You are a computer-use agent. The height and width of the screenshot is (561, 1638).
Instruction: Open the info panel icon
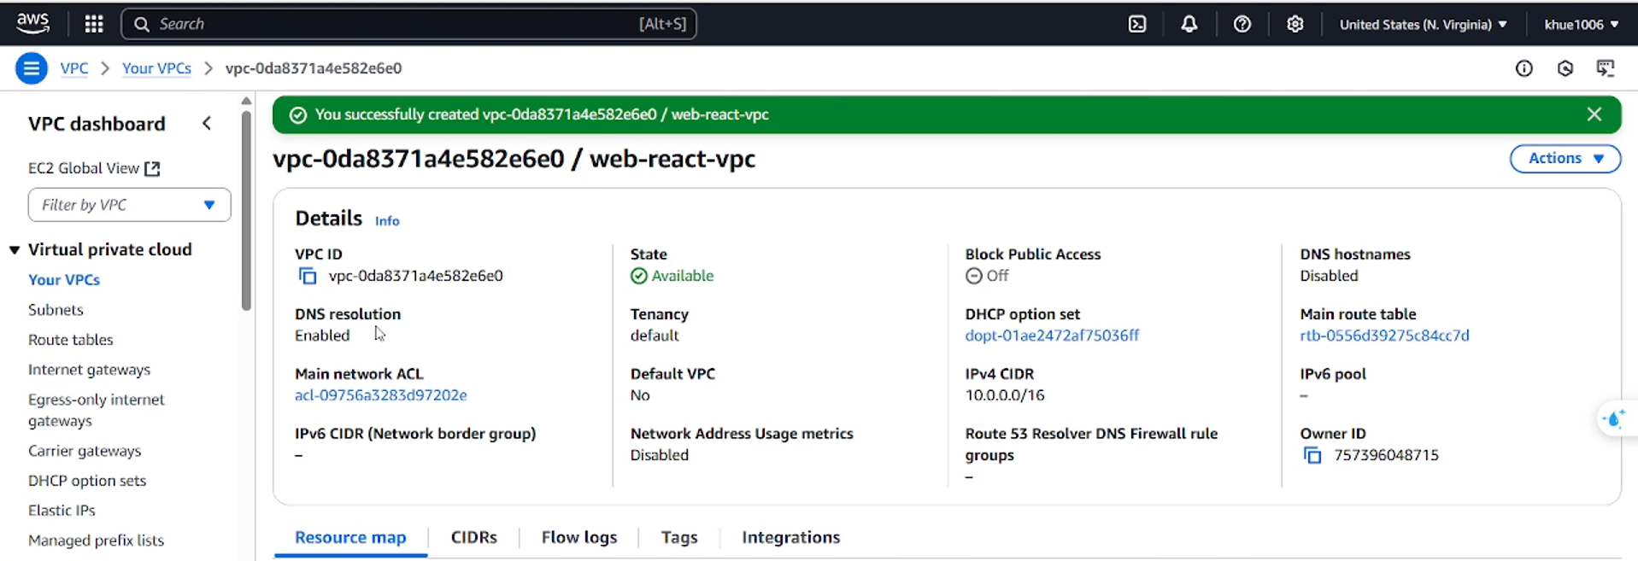pos(1524,68)
